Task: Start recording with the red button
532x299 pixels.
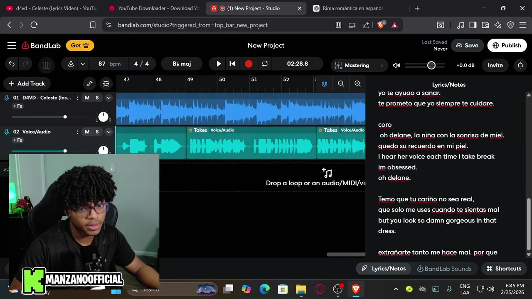Action: click(249, 64)
